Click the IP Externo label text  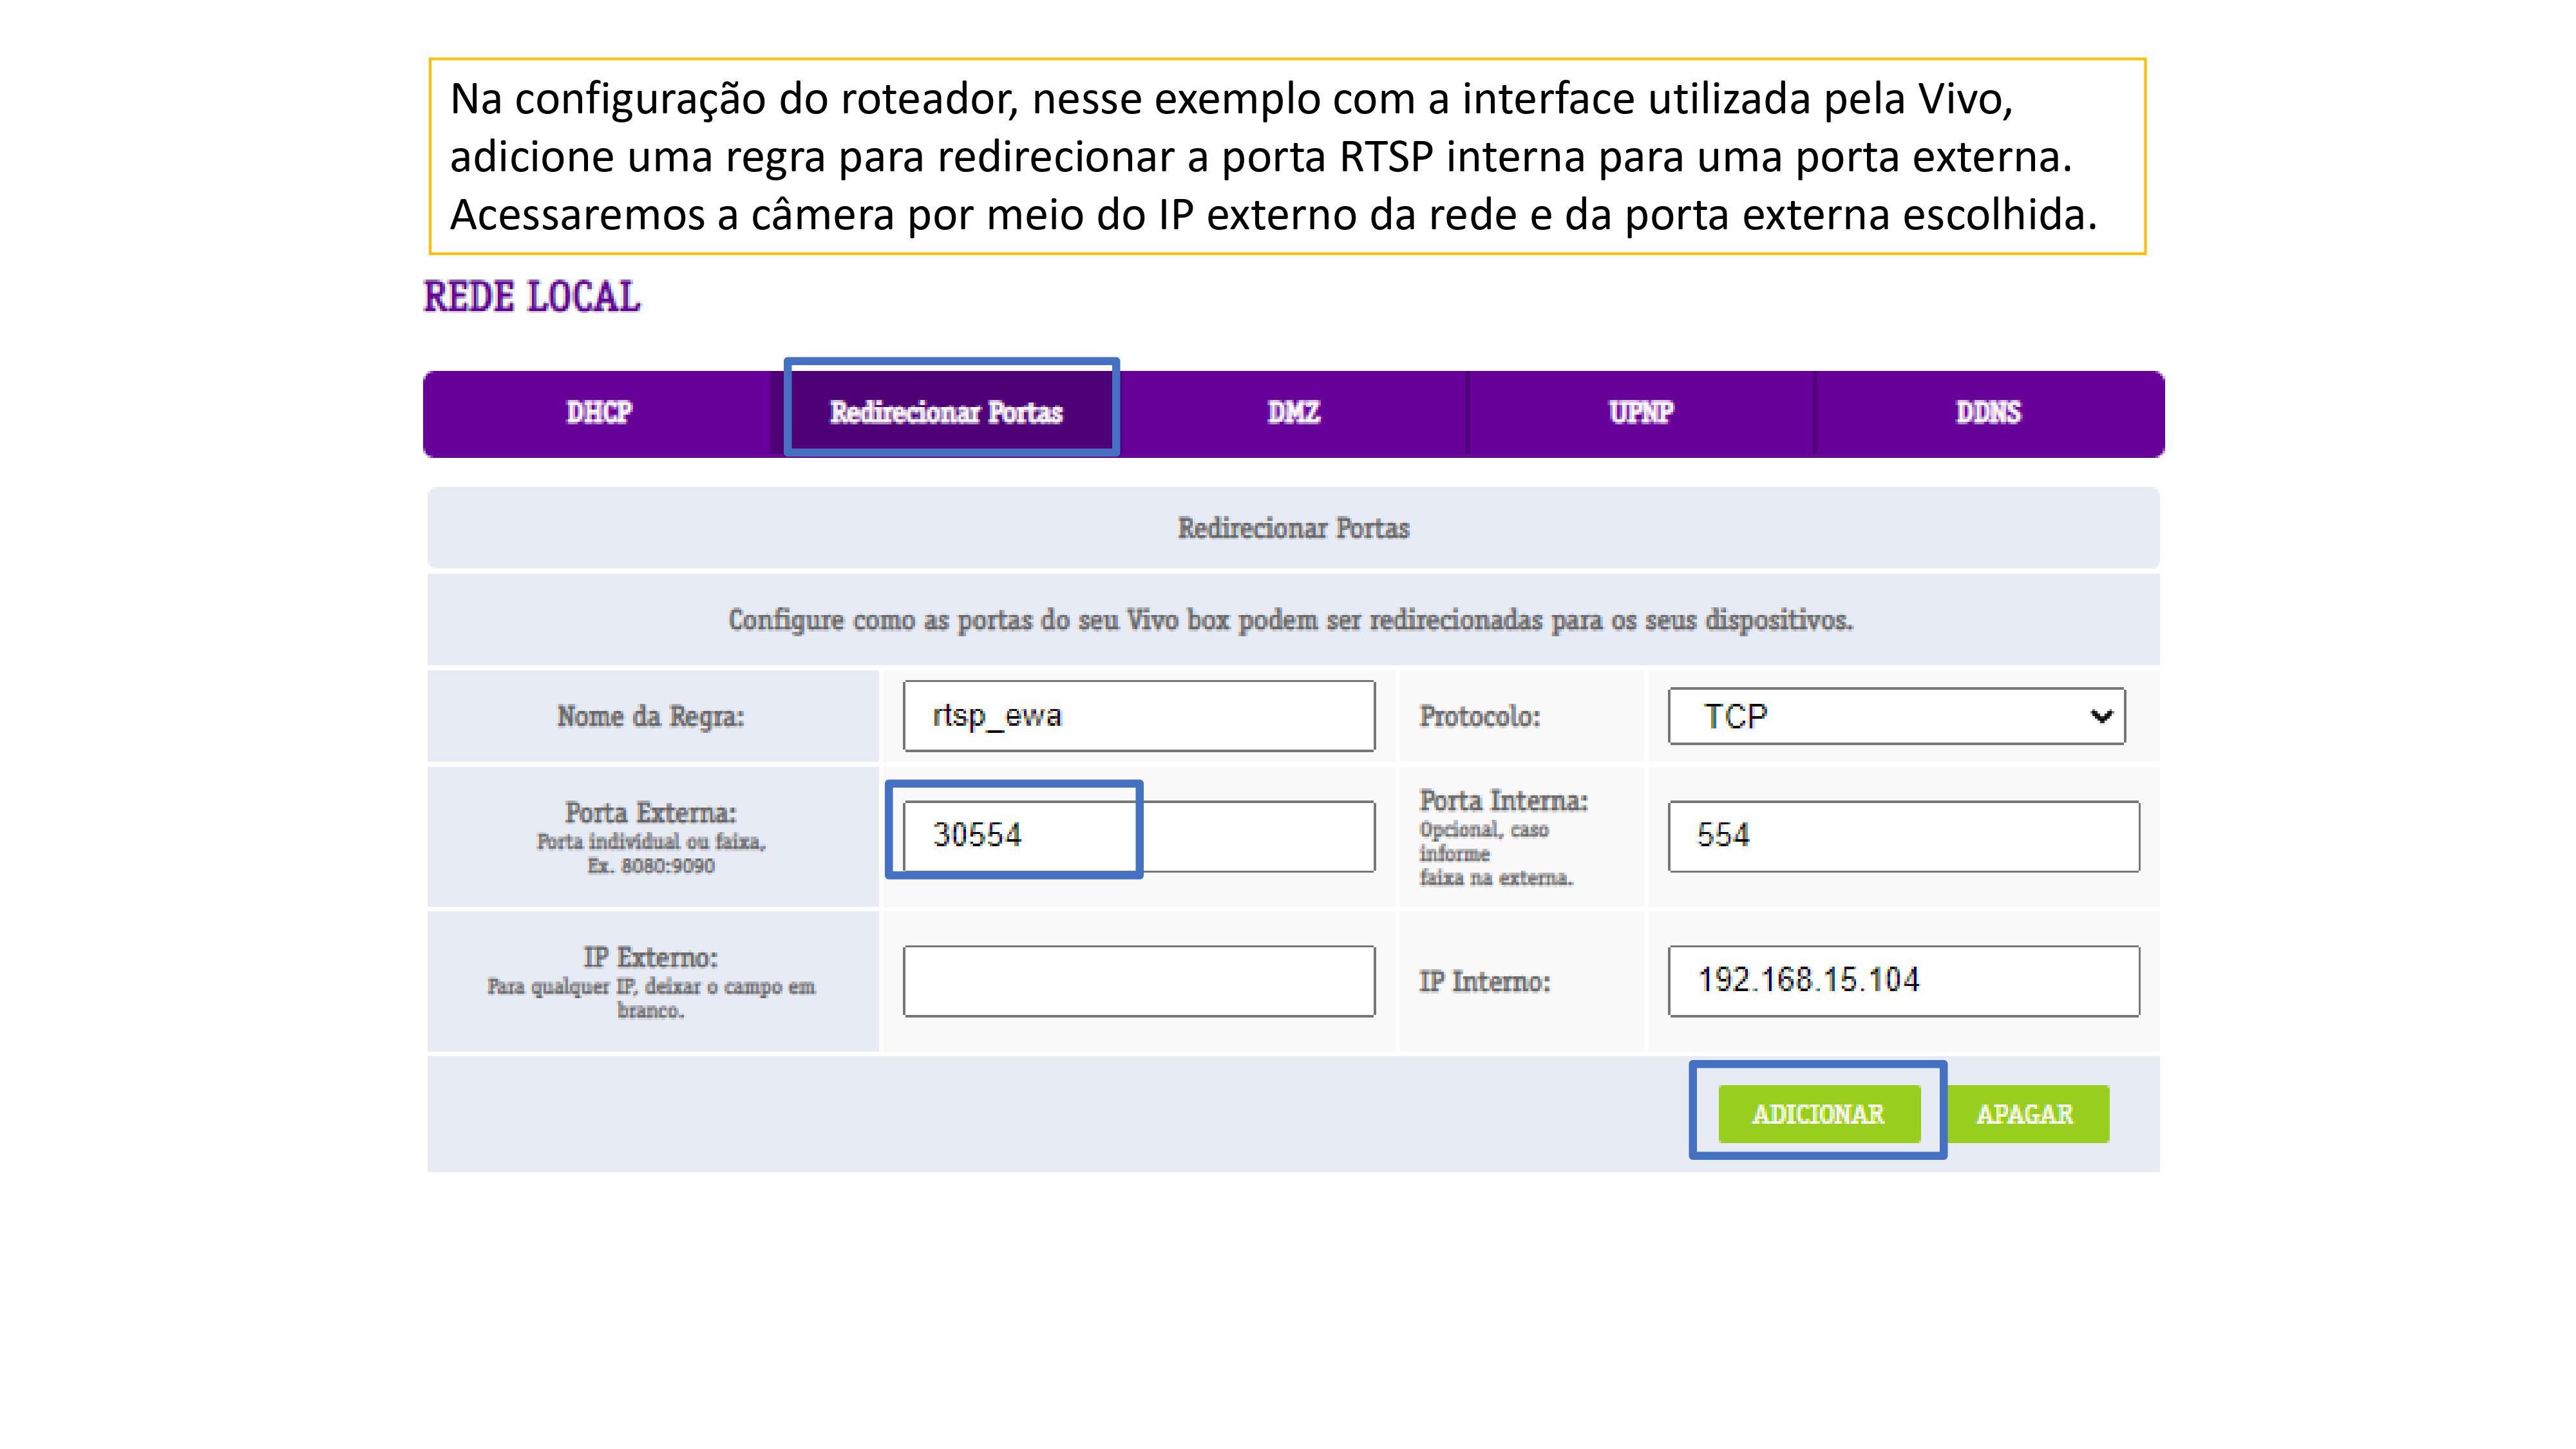coord(651,957)
